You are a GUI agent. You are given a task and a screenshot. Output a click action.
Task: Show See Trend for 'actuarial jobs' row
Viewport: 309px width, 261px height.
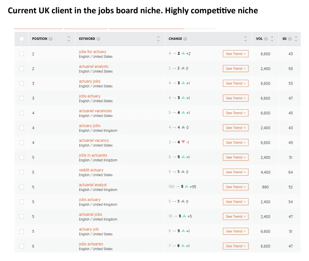pos(236,217)
